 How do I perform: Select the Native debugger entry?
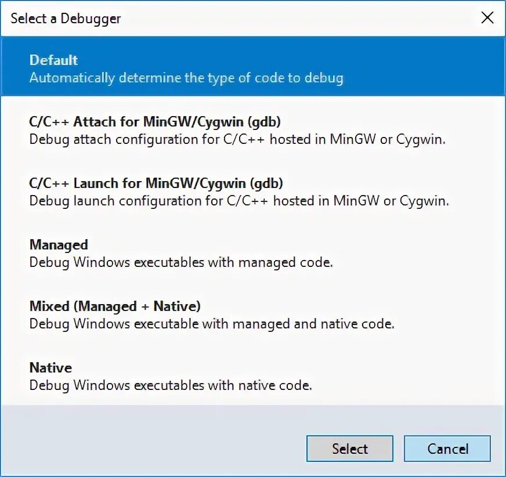[51, 368]
